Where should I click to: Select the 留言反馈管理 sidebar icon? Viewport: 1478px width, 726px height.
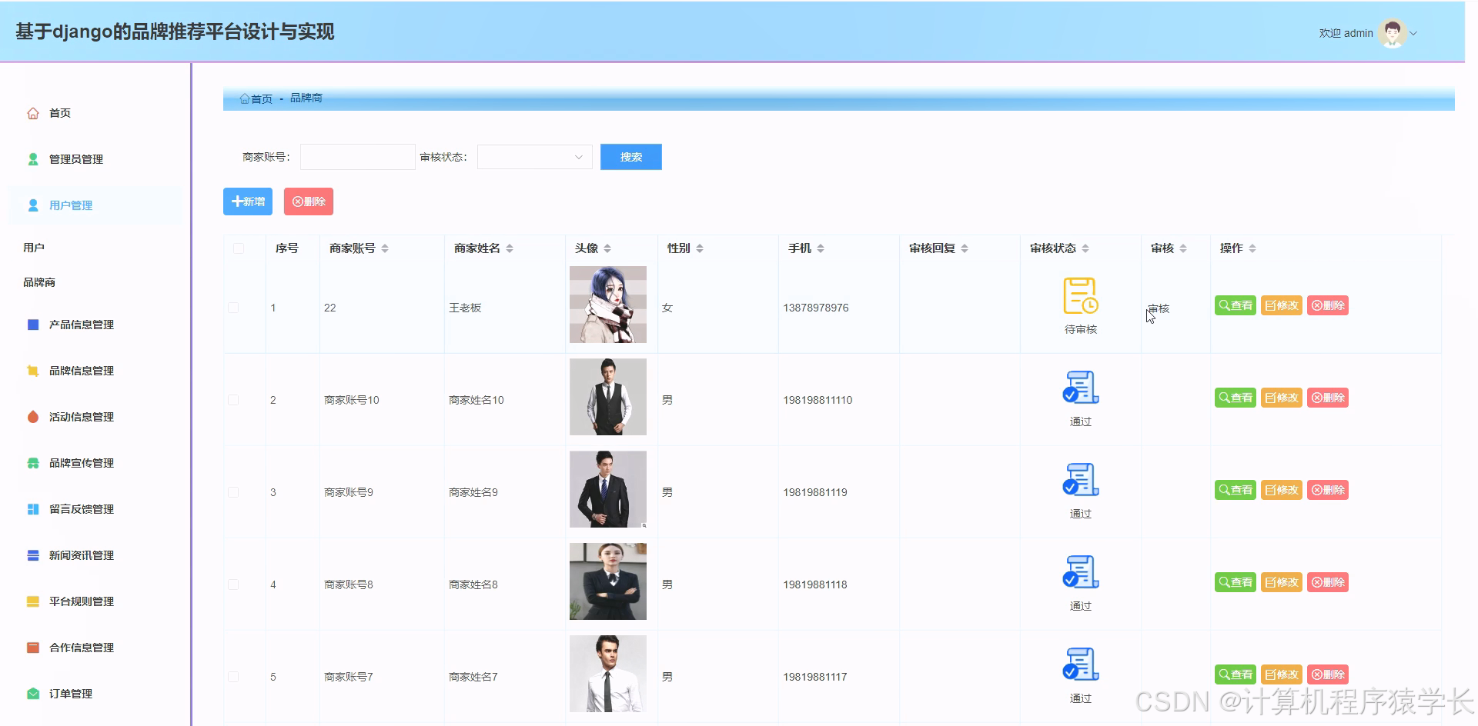click(32, 508)
